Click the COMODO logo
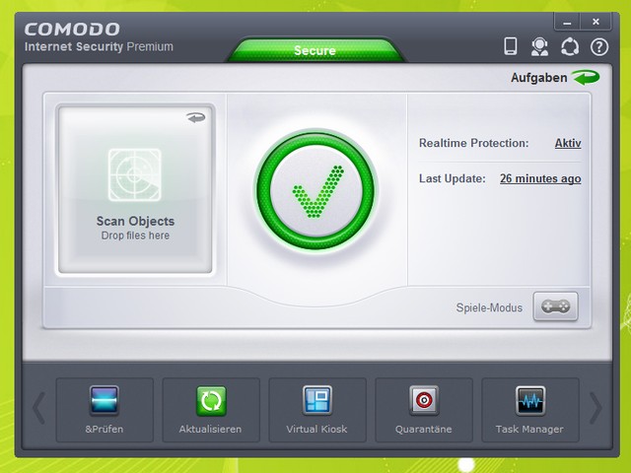 [x=72, y=29]
